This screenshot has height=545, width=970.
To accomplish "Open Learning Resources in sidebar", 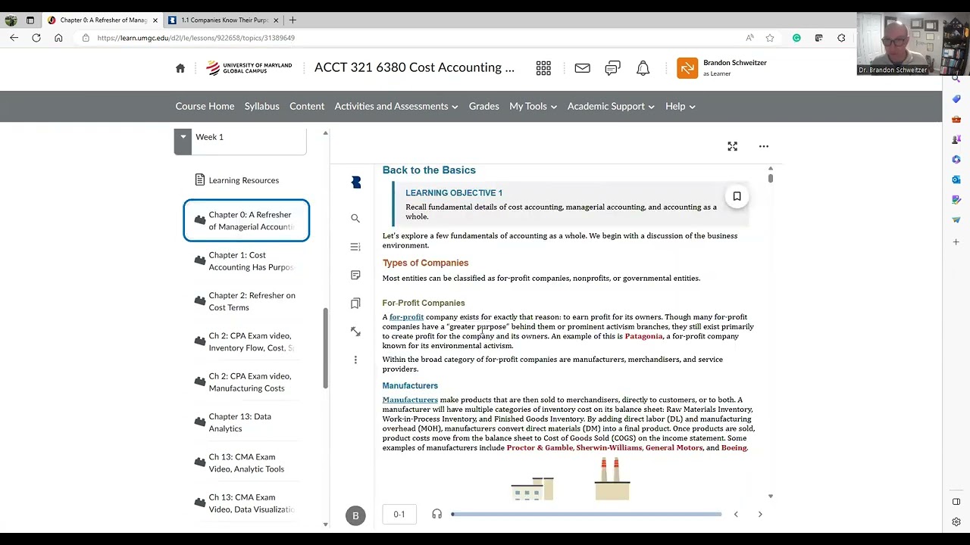I will pyautogui.click(x=244, y=180).
